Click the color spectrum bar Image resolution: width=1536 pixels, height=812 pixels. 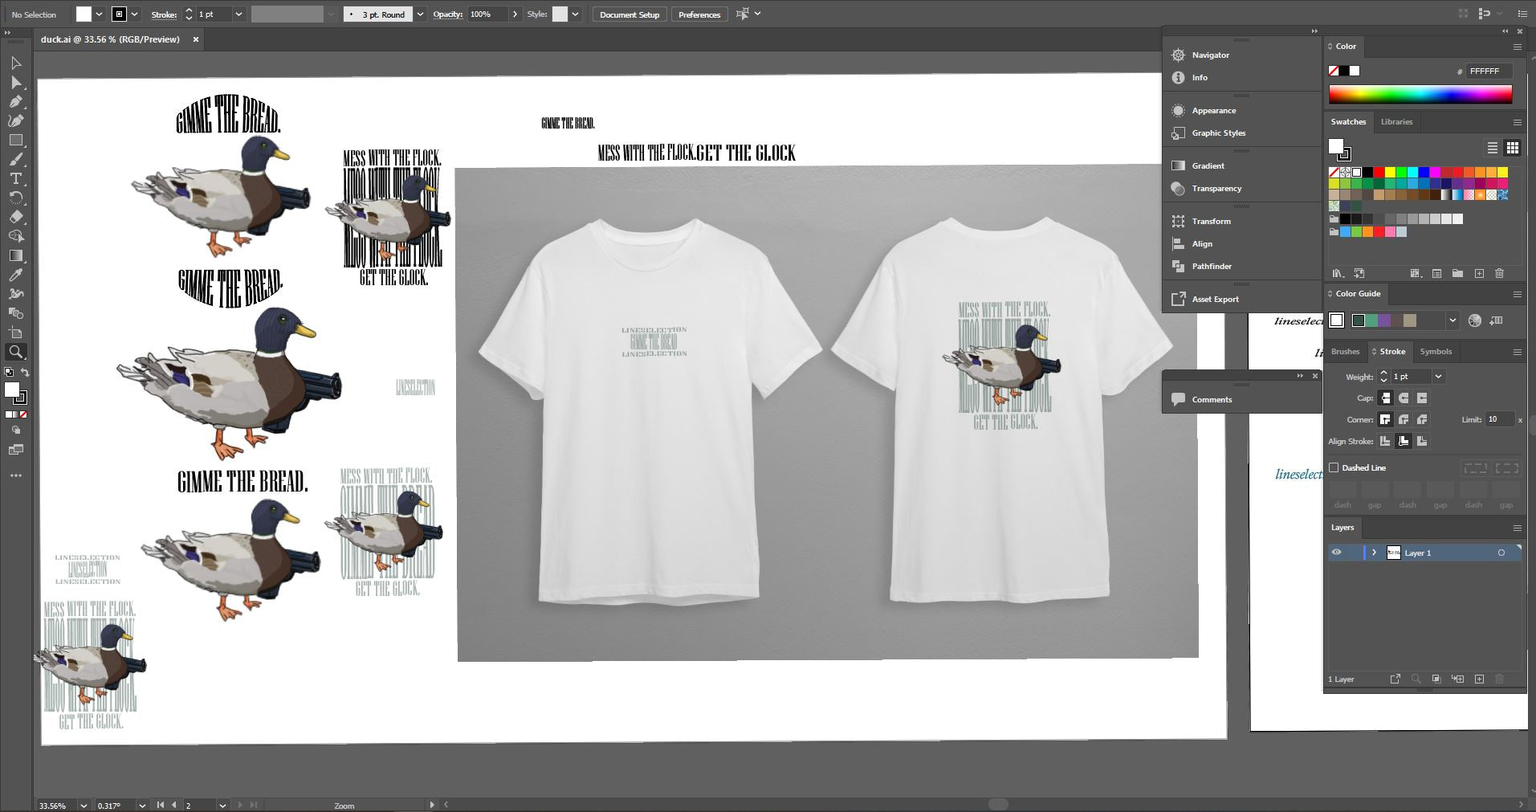pyautogui.click(x=1420, y=95)
